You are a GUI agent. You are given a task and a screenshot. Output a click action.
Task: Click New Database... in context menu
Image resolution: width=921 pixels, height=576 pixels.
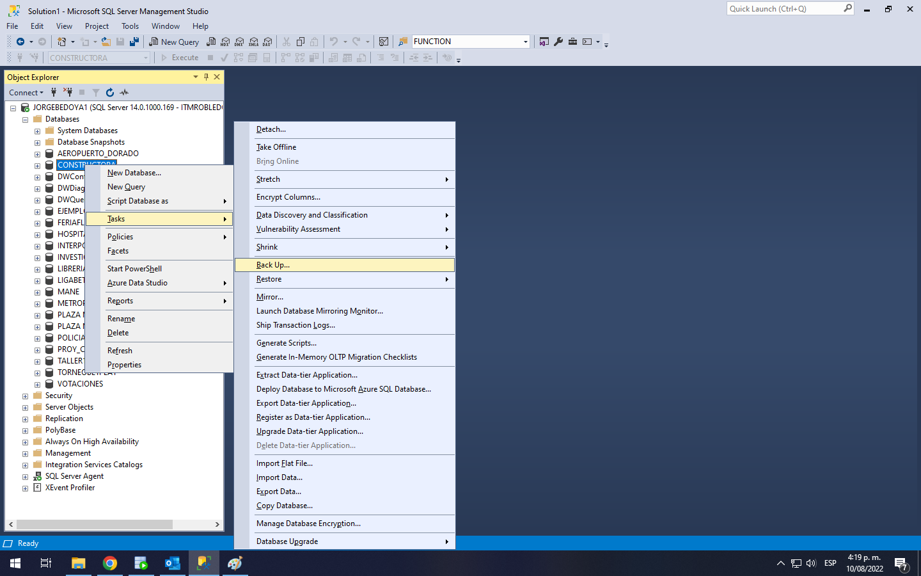pyautogui.click(x=159, y=173)
